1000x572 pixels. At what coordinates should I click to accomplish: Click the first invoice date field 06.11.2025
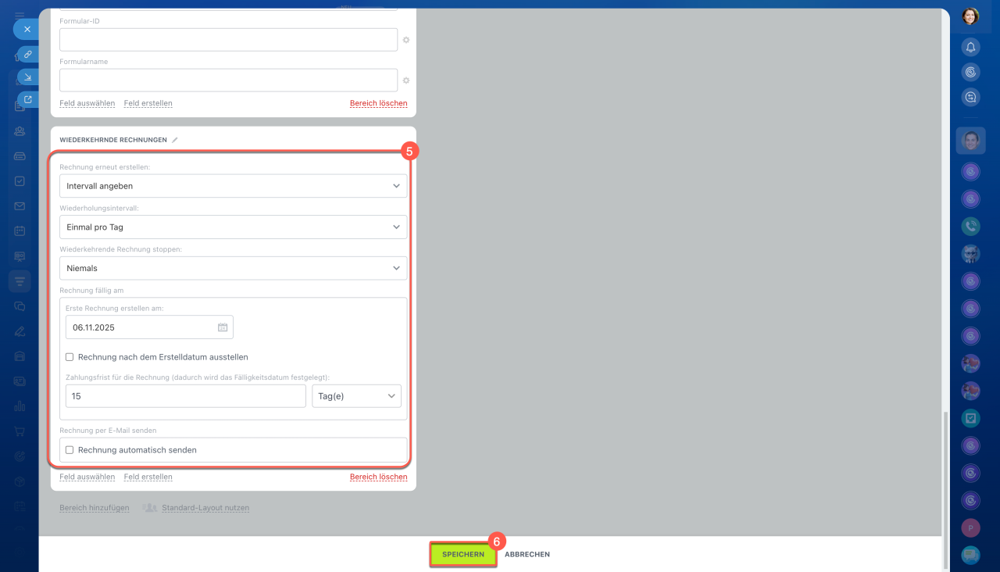[149, 327]
